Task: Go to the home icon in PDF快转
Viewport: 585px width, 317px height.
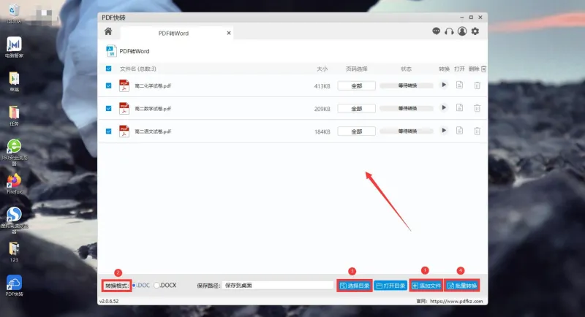Action: point(108,31)
